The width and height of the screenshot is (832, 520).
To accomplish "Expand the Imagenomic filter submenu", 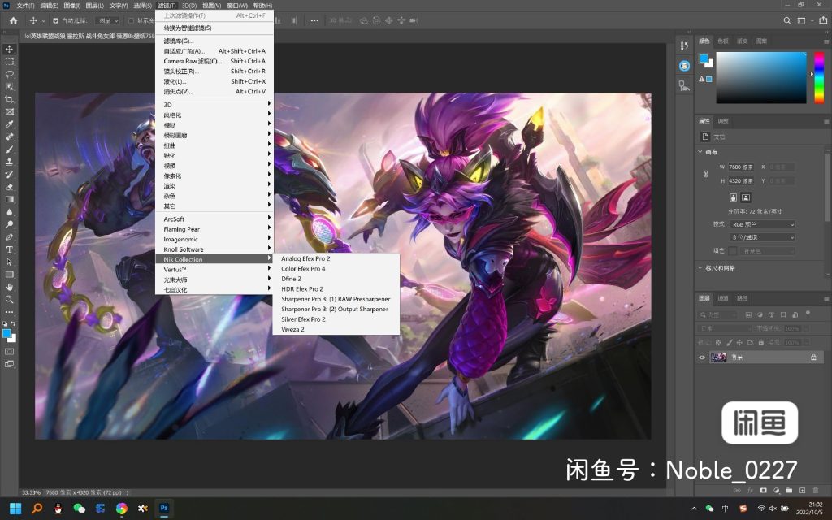I will click(x=214, y=240).
